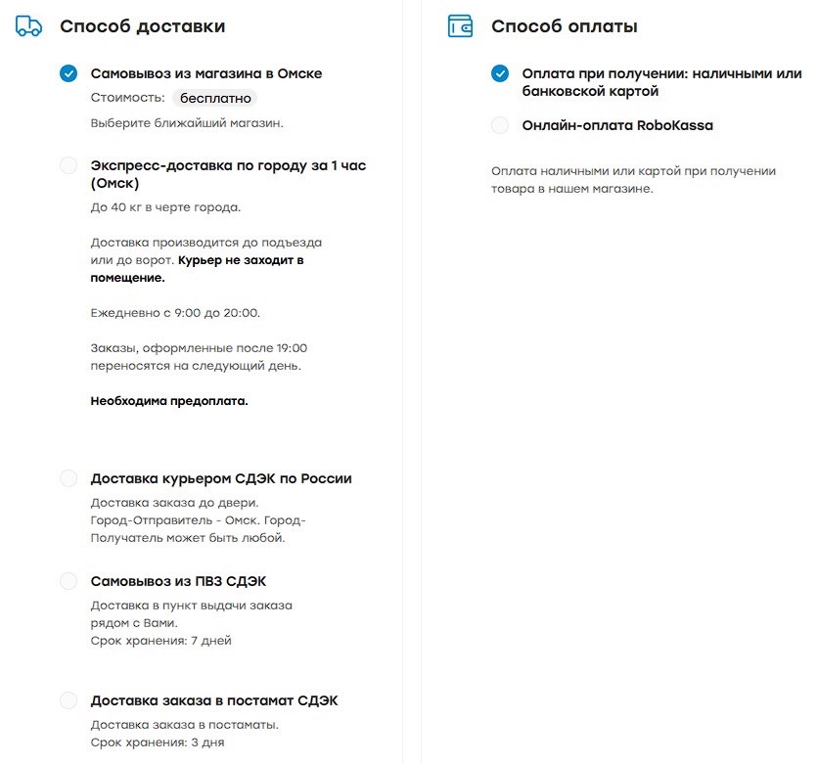Choose express delivery in 1 hour radio
The width and height of the screenshot is (818, 764).
68,166
